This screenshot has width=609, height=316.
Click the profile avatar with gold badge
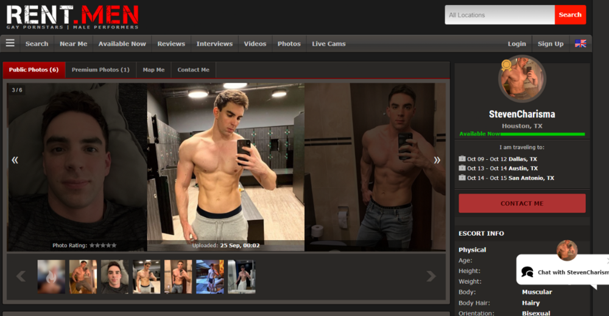(522, 78)
